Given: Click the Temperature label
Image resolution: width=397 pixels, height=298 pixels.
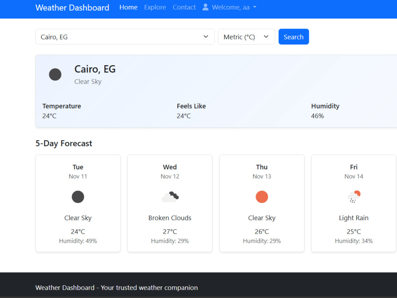Looking at the screenshot, I should [x=62, y=106].
